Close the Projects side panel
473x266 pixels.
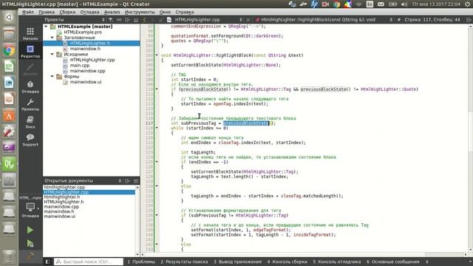[x=136, y=20]
